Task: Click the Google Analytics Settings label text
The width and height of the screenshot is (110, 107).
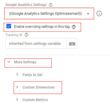Action: 26,5
